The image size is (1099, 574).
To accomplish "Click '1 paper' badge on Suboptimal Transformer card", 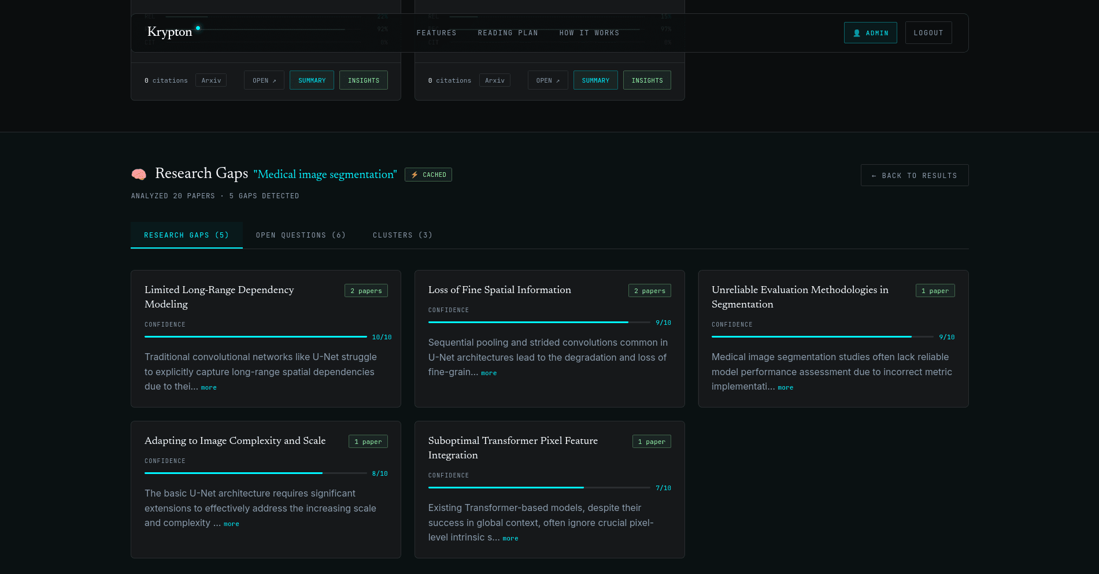I will coord(652,442).
